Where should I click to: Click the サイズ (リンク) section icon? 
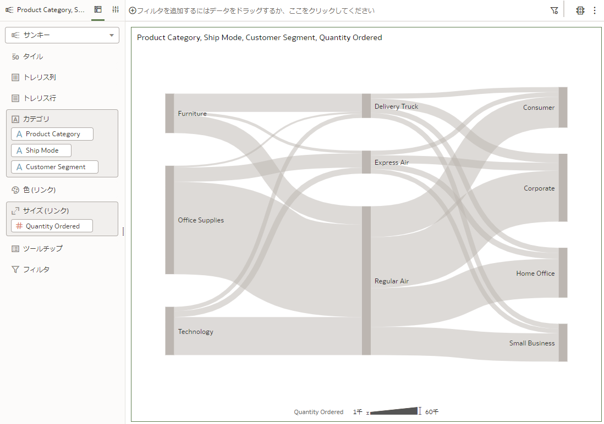click(x=15, y=210)
